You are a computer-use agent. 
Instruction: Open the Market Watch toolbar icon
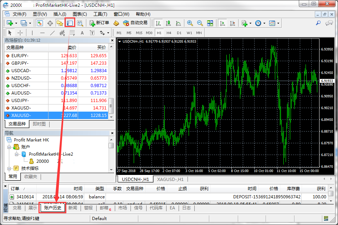pyautogui.click(x=40, y=23)
